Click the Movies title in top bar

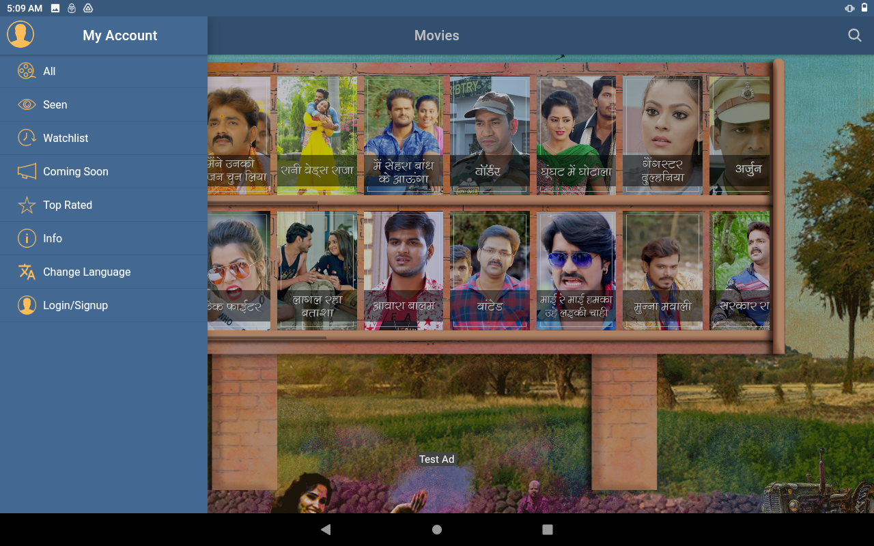point(437,35)
